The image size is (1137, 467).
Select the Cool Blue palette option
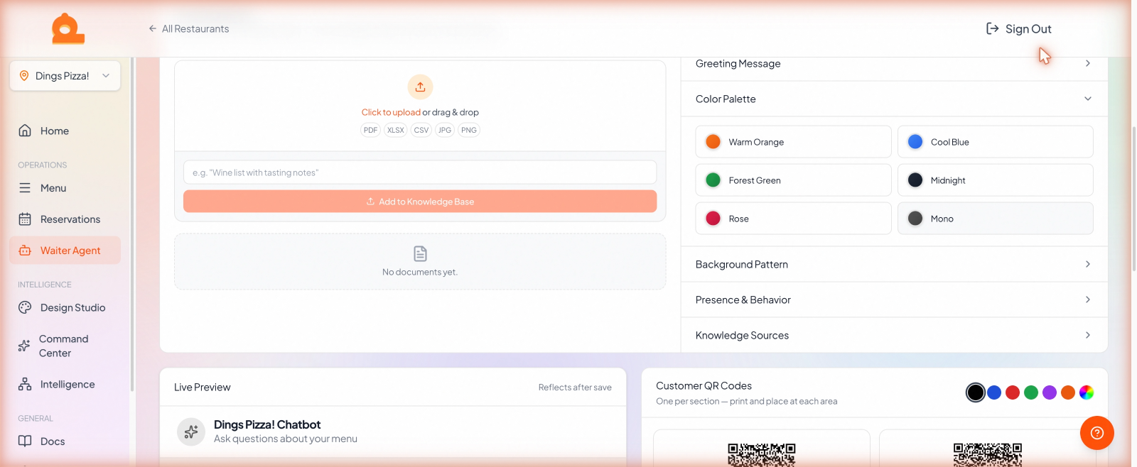(x=995, y=142)
